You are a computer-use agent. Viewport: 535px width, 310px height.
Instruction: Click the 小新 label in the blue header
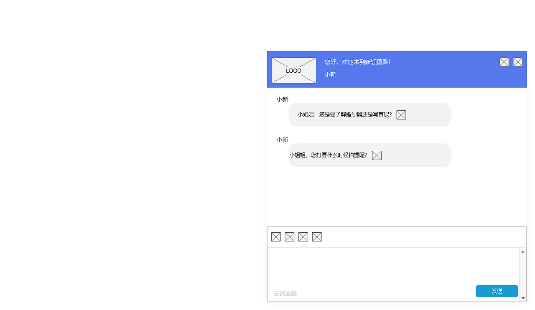point(330,74)
